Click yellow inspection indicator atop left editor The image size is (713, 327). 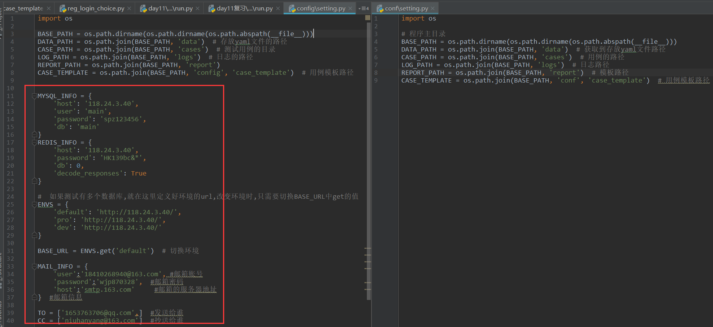[x=368, y=18]
